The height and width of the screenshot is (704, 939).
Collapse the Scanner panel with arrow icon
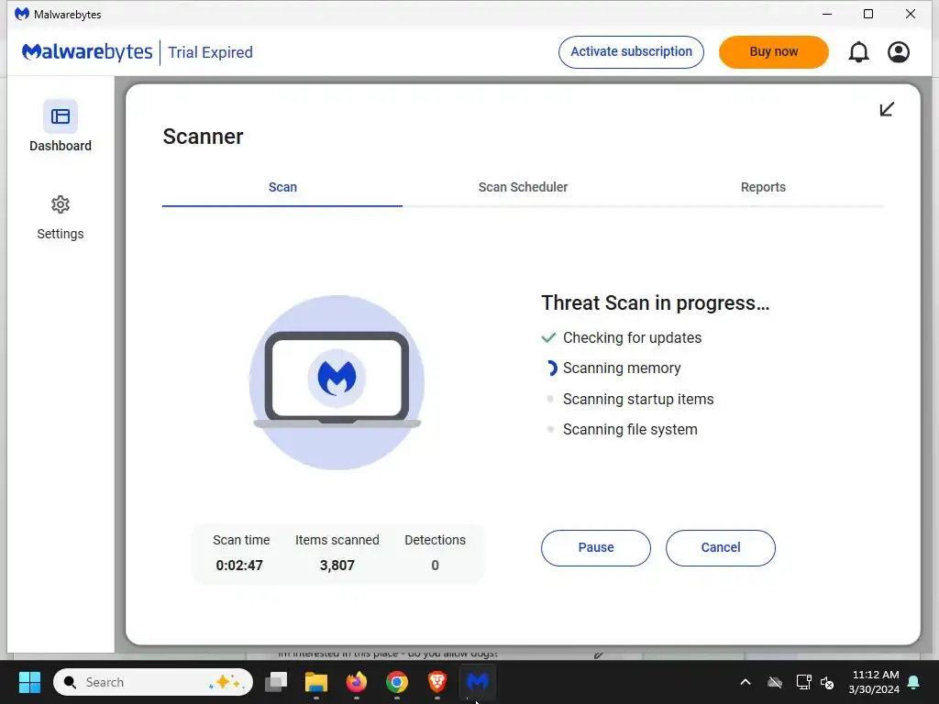click(x=887, y=109)
